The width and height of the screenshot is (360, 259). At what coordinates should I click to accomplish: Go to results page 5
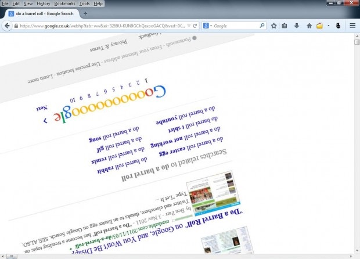click(113, 89)
